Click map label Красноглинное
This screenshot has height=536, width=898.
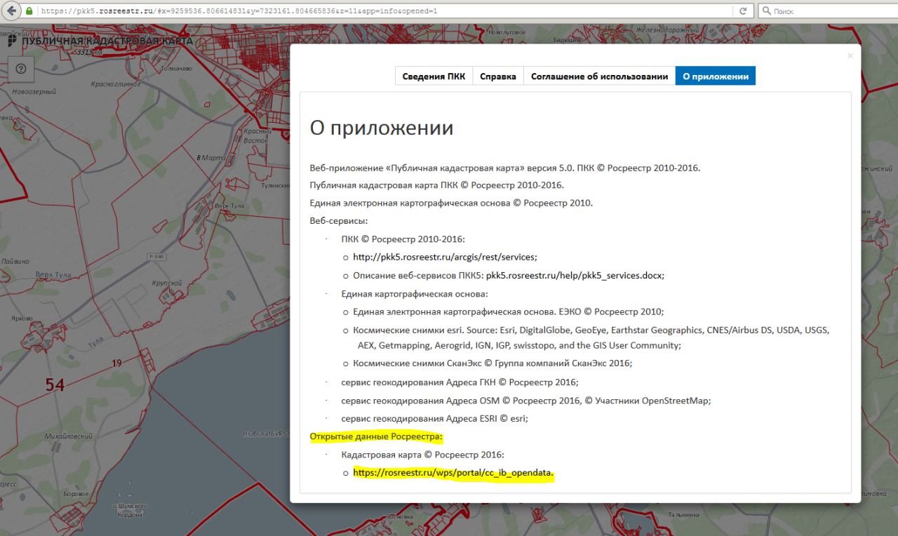(x=116, y=83)
